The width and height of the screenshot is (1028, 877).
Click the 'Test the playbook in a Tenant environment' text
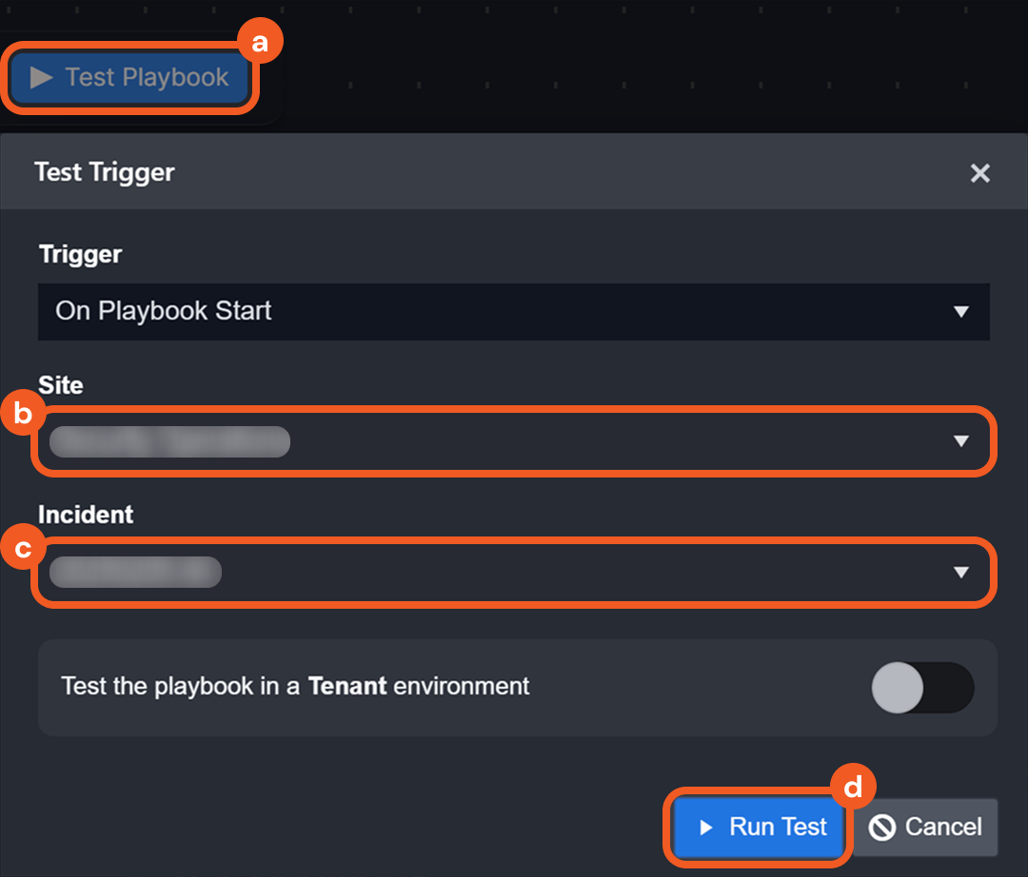(295, 686)
